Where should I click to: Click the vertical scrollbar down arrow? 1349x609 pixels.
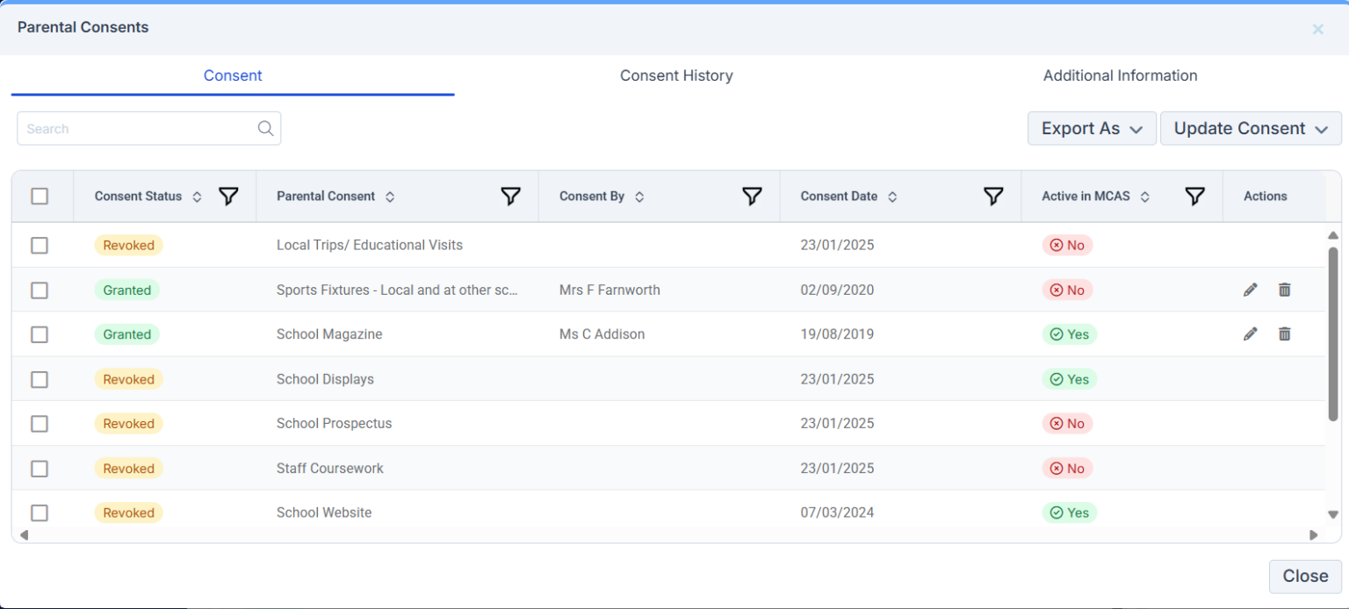(x=1332, y=515)
